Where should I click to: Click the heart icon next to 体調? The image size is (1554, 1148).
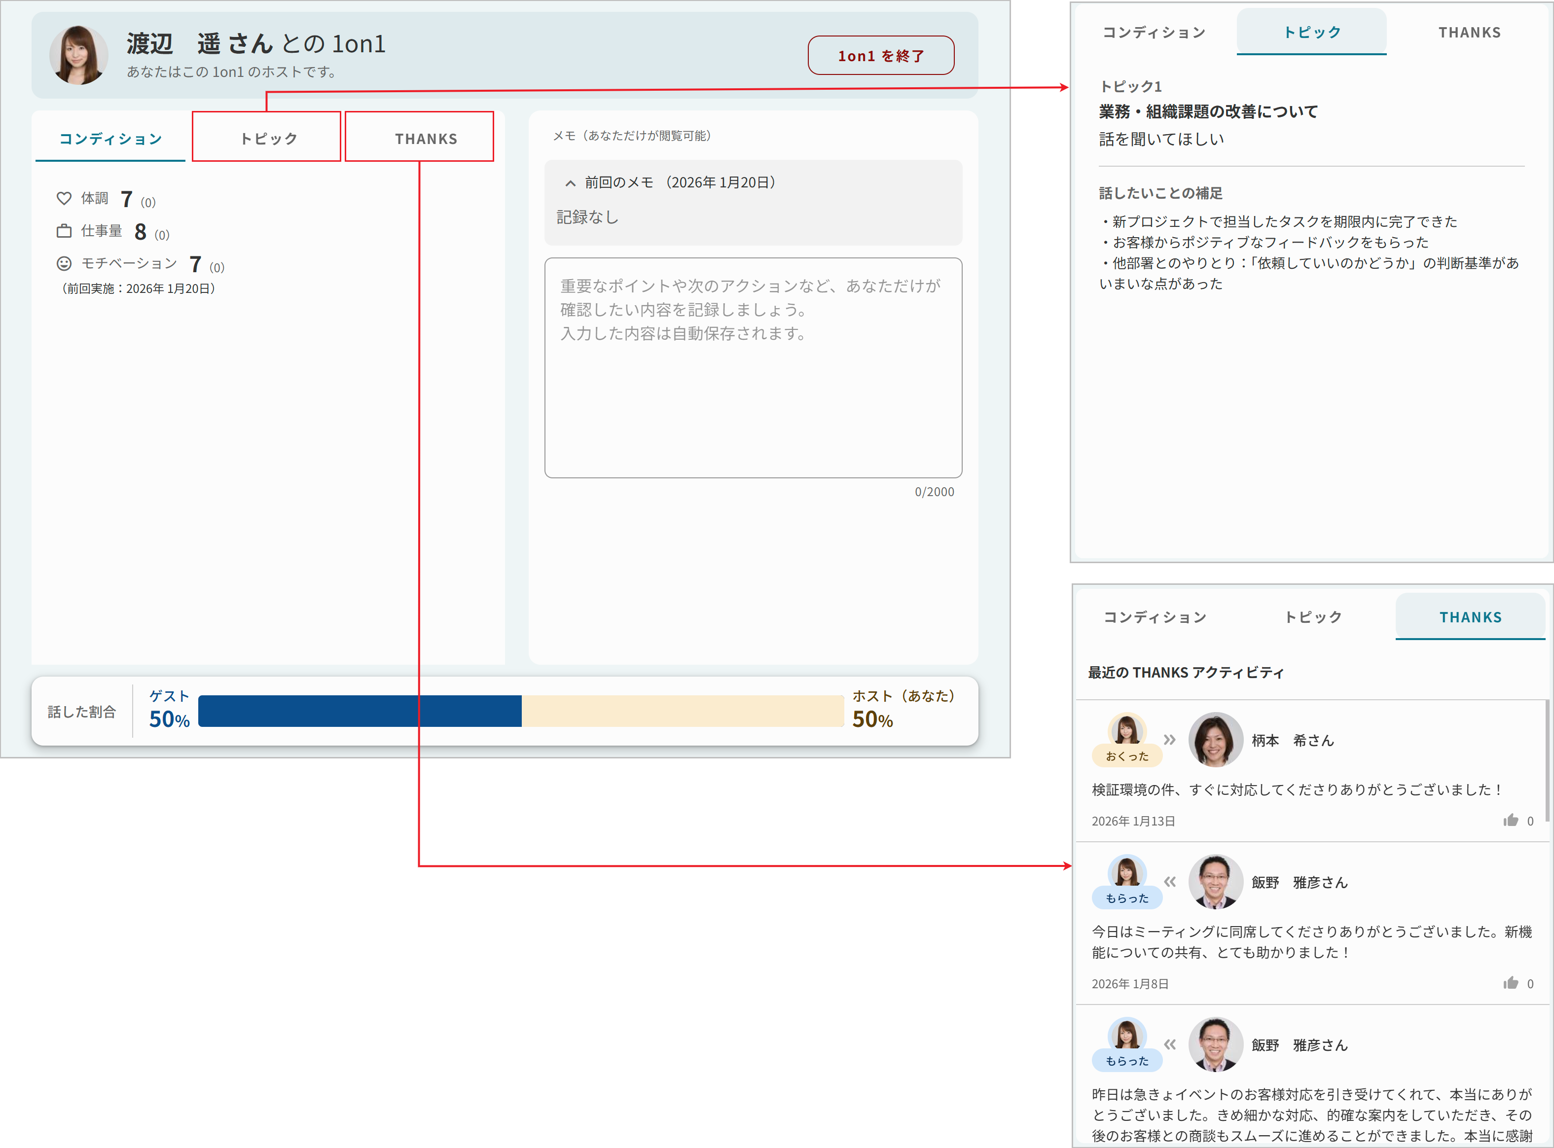click(x=64, y=199)
